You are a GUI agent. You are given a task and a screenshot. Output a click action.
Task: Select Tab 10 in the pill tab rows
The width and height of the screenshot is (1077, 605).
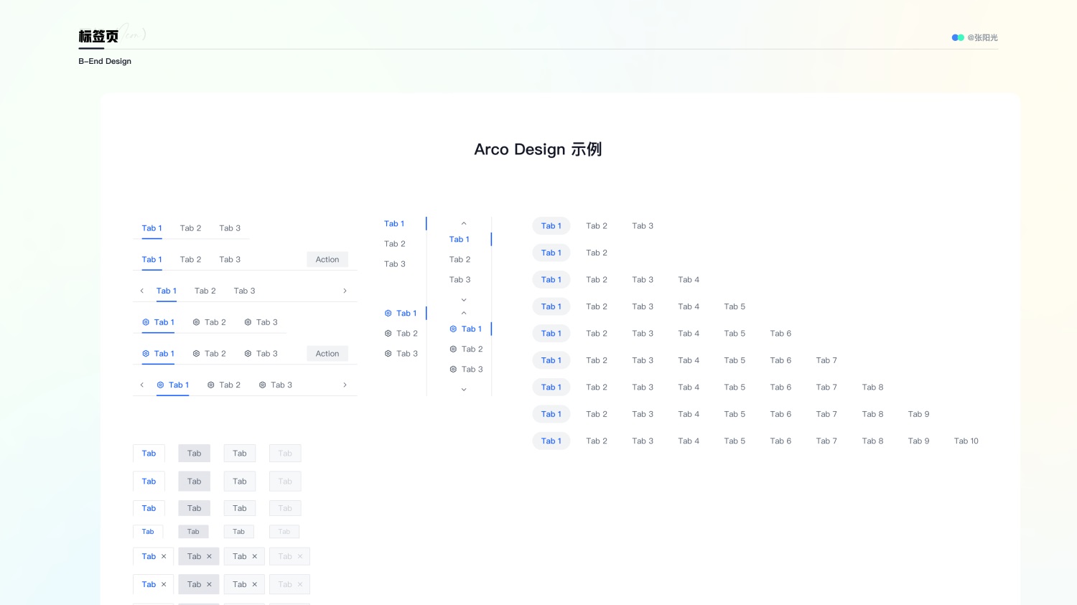click(x=966, y=441)
